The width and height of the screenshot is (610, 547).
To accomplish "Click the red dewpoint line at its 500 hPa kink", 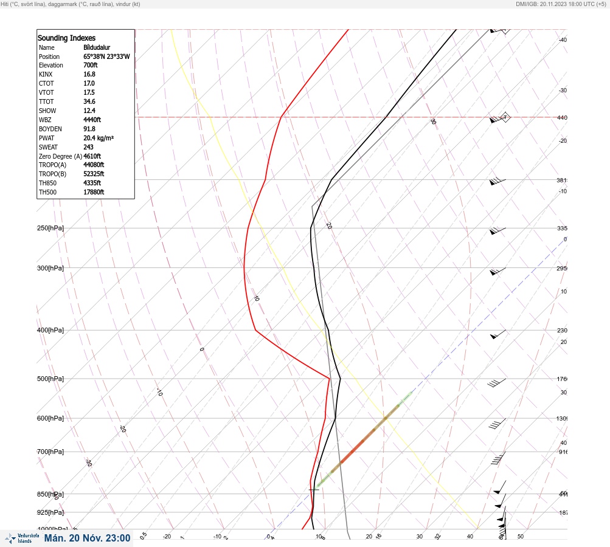I will coord(330,378).
